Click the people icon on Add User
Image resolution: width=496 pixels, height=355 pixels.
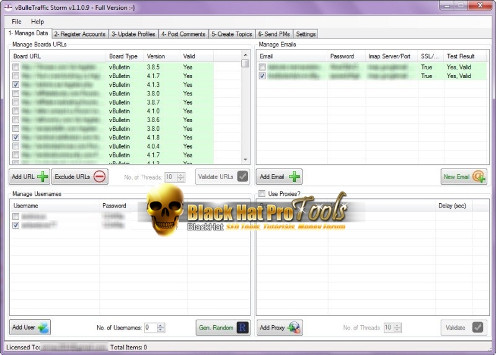point(43,328)
